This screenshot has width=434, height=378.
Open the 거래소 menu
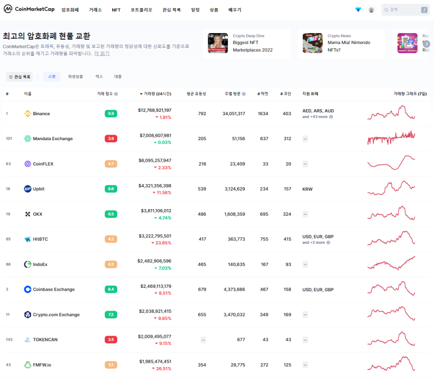(95, 10)
